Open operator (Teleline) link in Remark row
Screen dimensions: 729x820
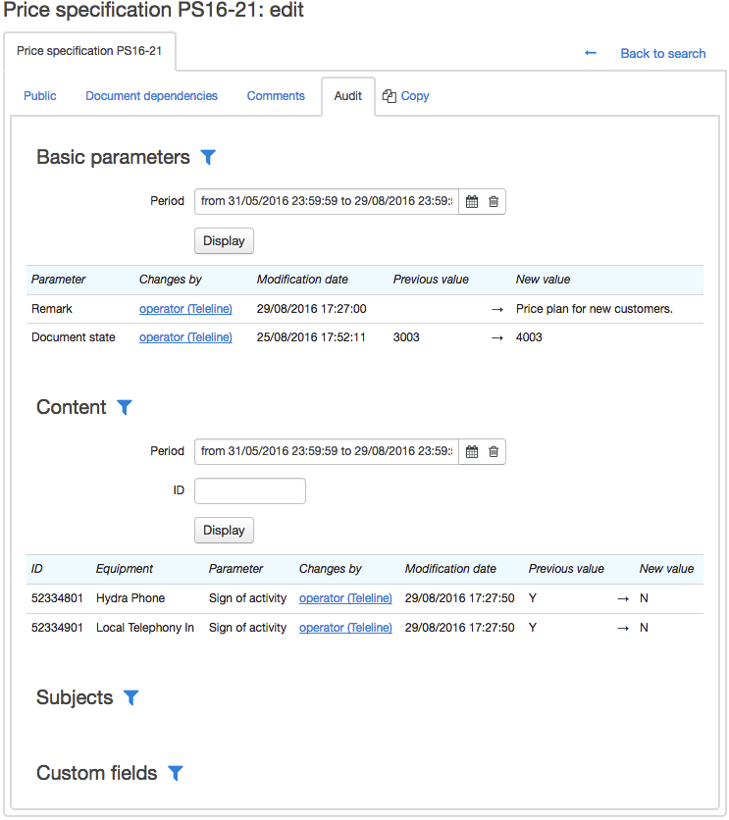(x=185, y=309)
